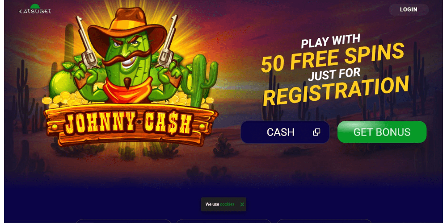The image size is (447, 223).
Task: Click the GET BONUS button
Action: tap(382, 132)
